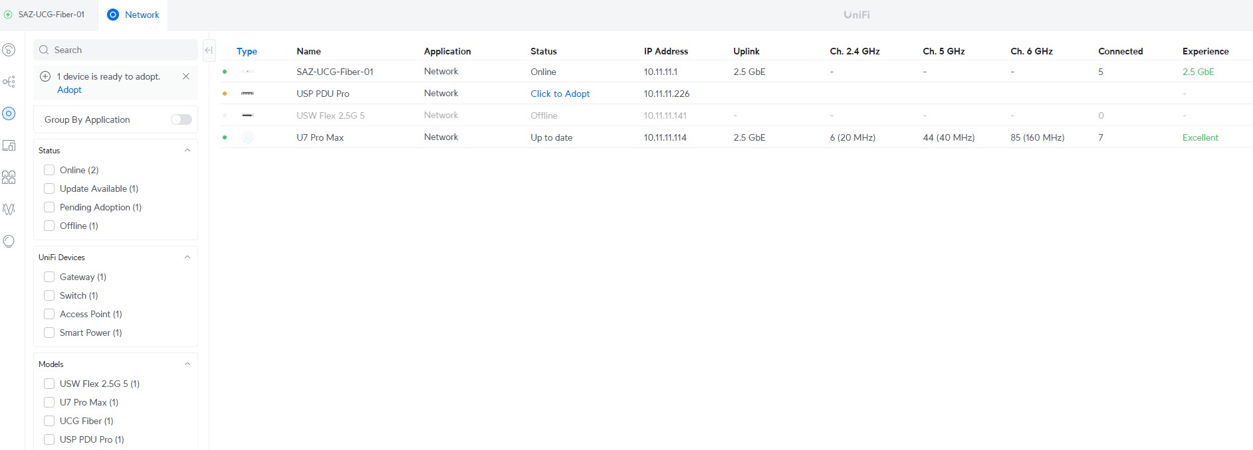Viewport: 1253px width, 450px height.
Task: Collapse the UniFi Devices filter section
Action: [187, 258]
